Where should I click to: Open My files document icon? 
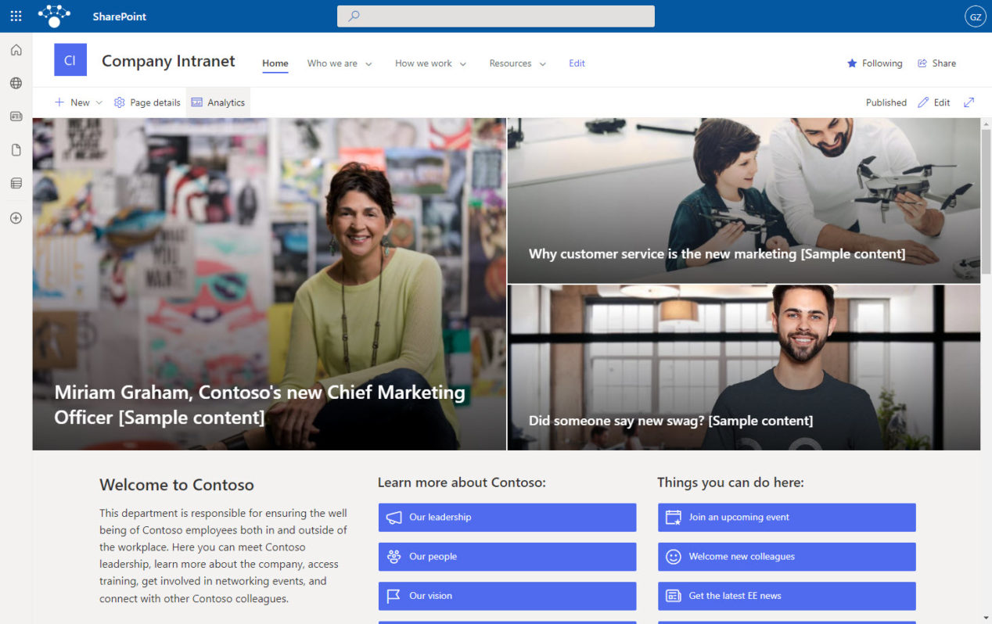pyautogui.click(x=16, y=150)
